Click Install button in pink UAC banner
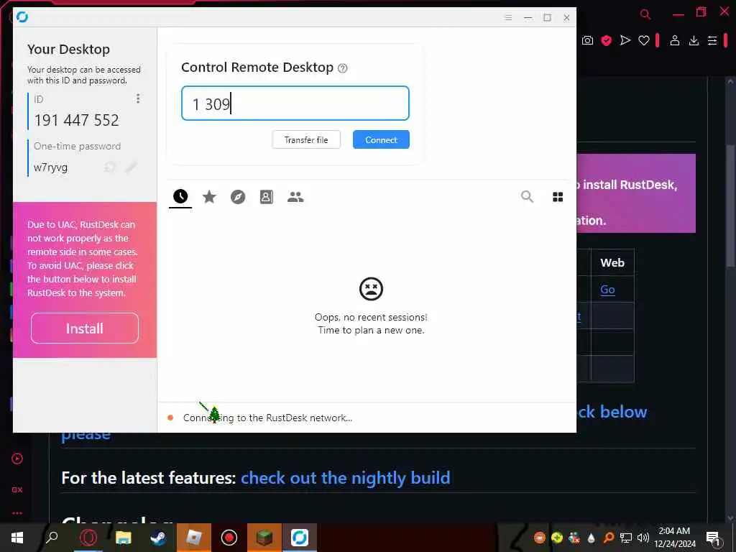This screenshot has width=736, height=552. pyautogui.click(x=85, y=328)
